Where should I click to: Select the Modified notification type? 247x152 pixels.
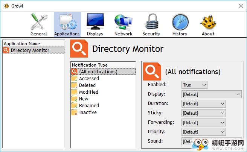(x=88, y=92)
